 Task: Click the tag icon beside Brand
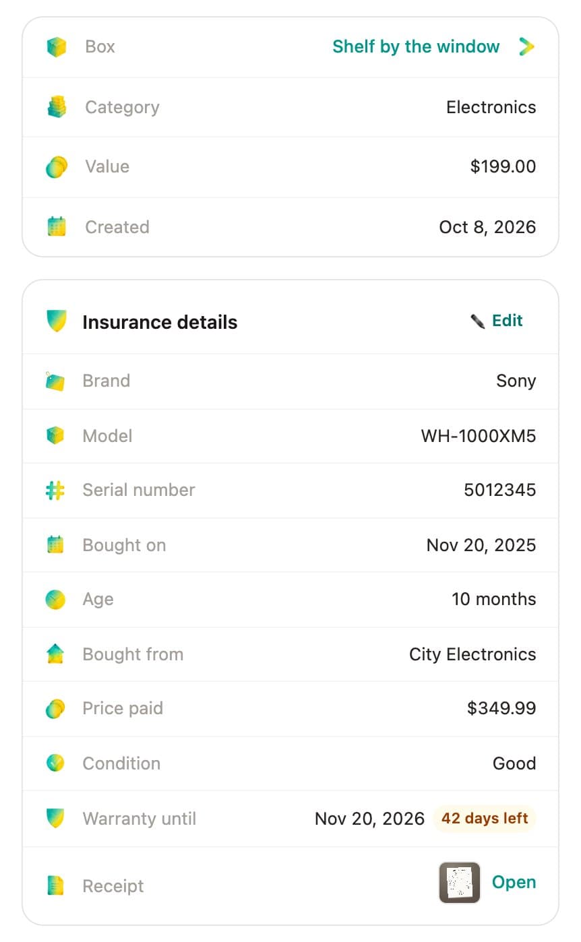(x=55, y=381)
